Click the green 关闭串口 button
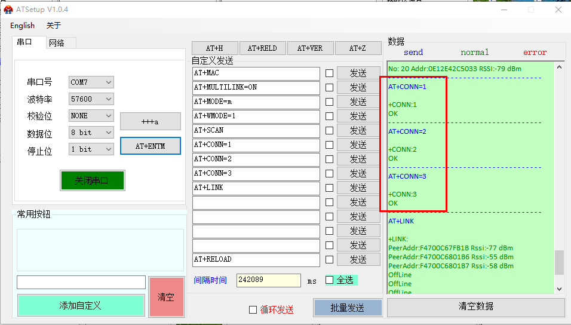This screenshot has width=571, height=325. (92, 180)
